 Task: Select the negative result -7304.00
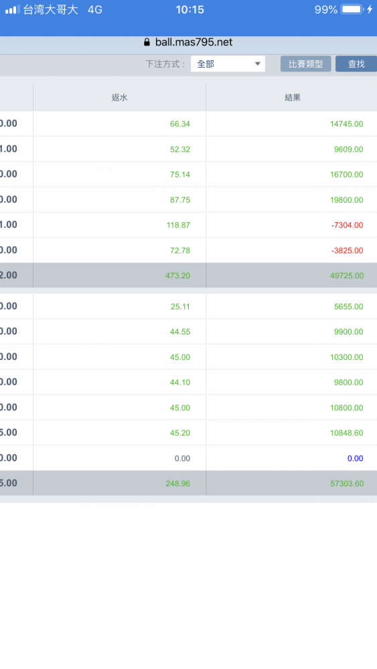tap(347, 225)
